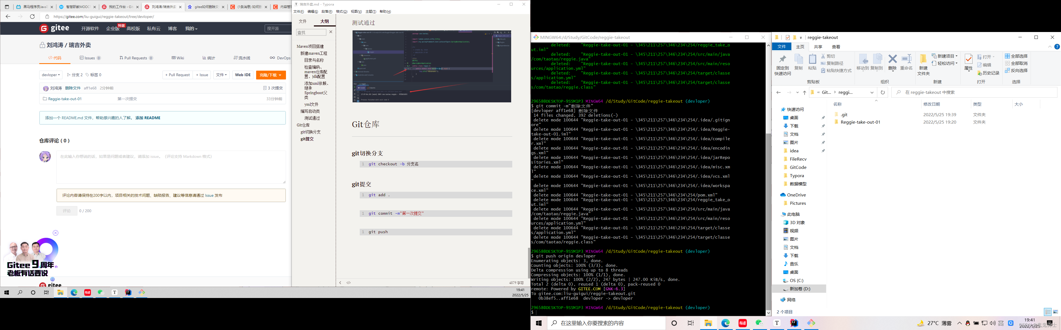
Task: Open the 查看 ribbon tab in Explorer
Action: [x=836, y=47]
